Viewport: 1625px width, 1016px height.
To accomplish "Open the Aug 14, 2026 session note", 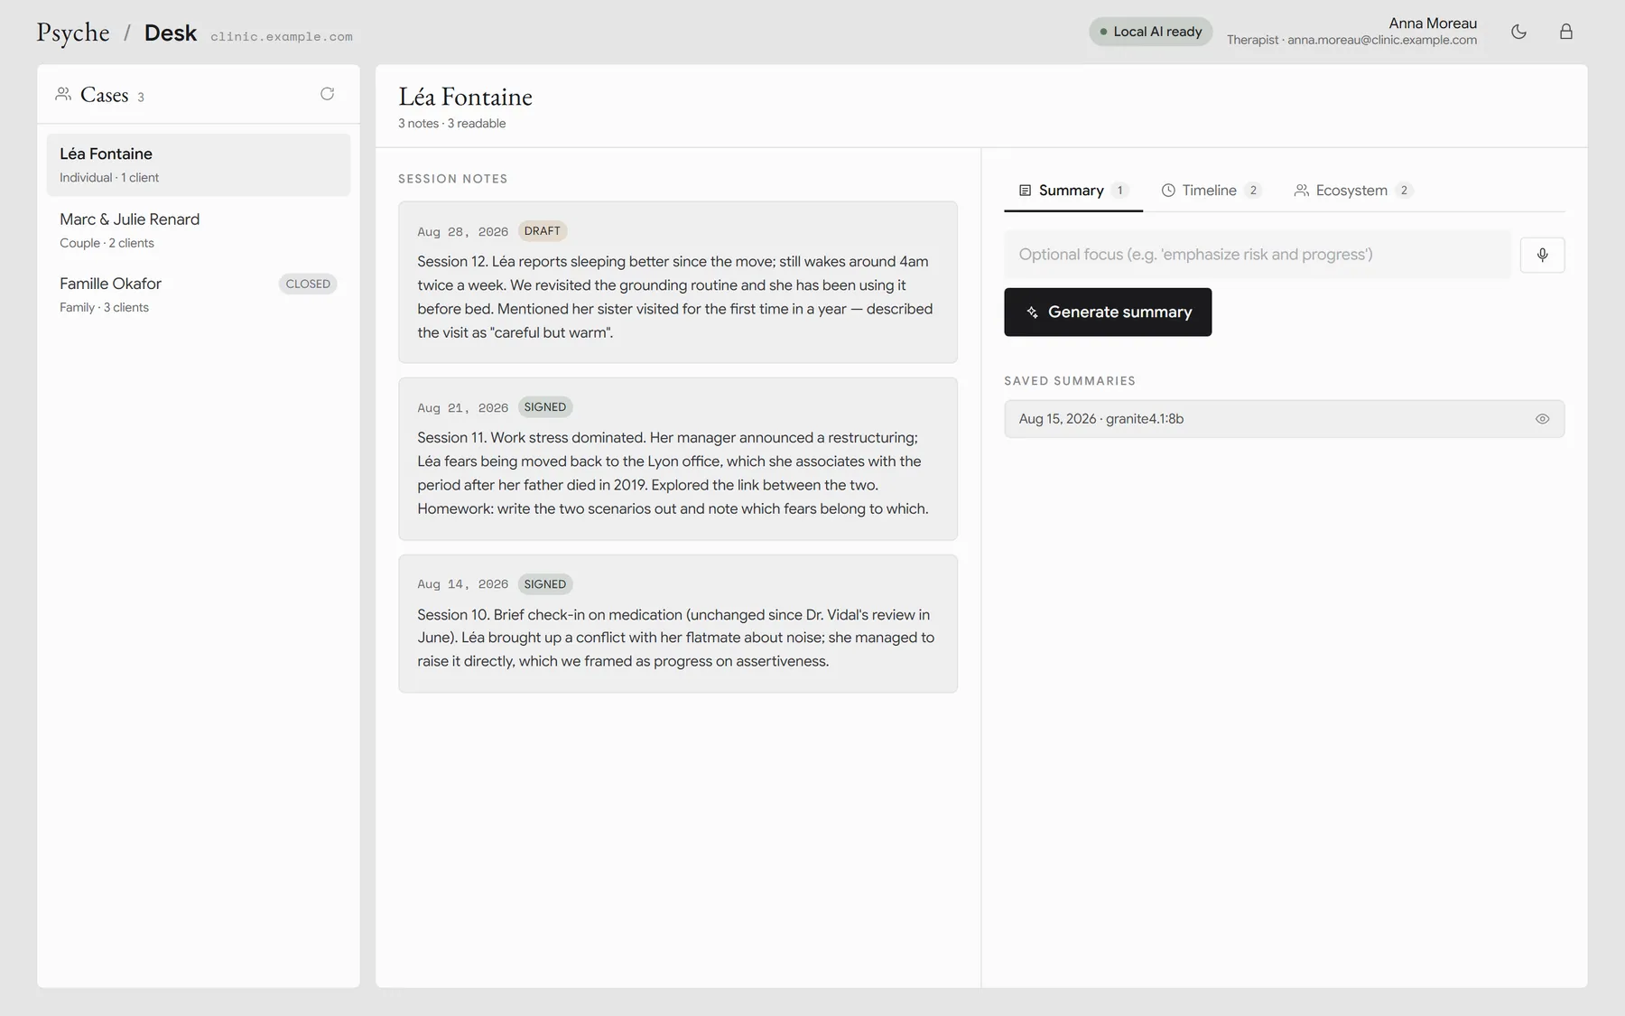I will tap(678, 624).
